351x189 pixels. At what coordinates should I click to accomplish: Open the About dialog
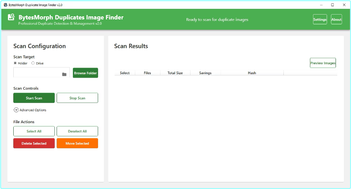tap(336, 19)
